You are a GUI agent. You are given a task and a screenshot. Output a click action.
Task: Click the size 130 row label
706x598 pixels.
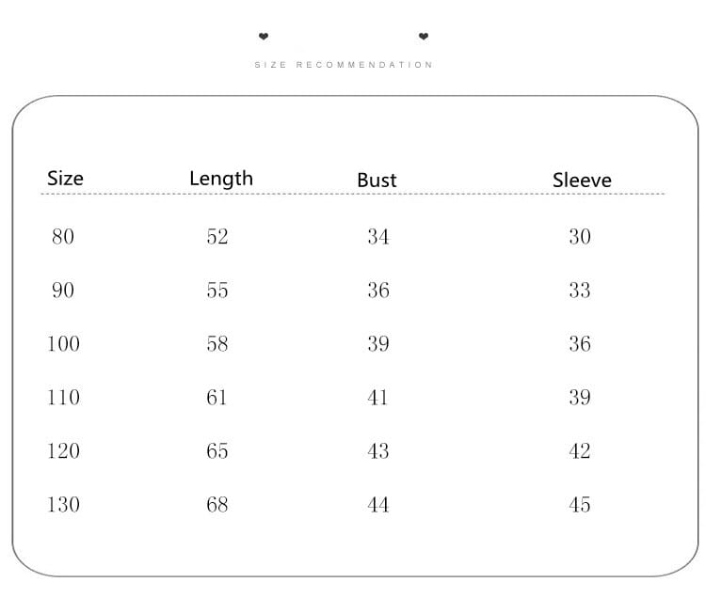[x=63, y=504]
